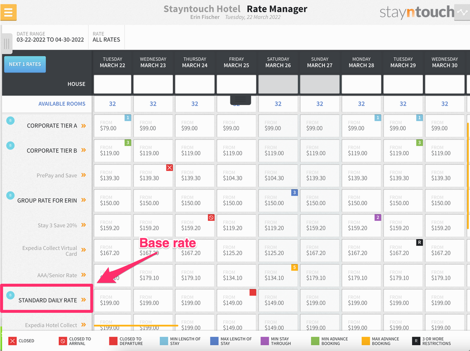This screenshot has height=351, width=470.
Task: Click max length of stay badge Group Rate March 26
Action: (295, 192)
